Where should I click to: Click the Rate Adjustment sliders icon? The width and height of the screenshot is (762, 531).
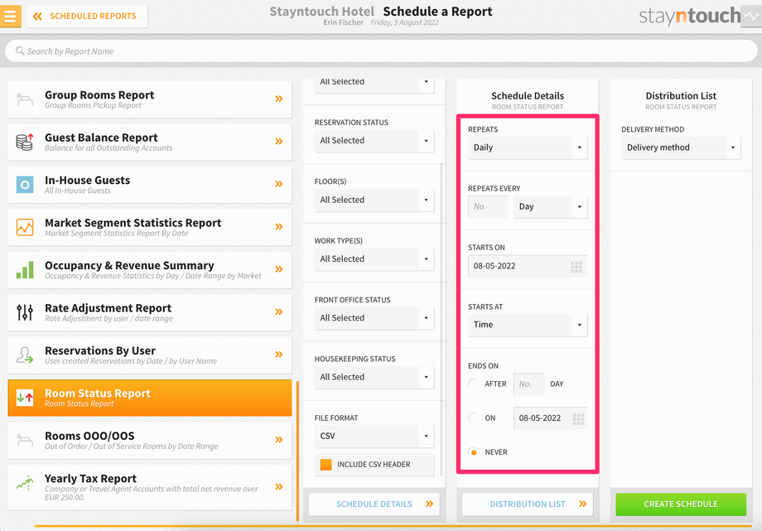[25, 312]
